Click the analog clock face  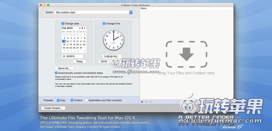(113, 40)
